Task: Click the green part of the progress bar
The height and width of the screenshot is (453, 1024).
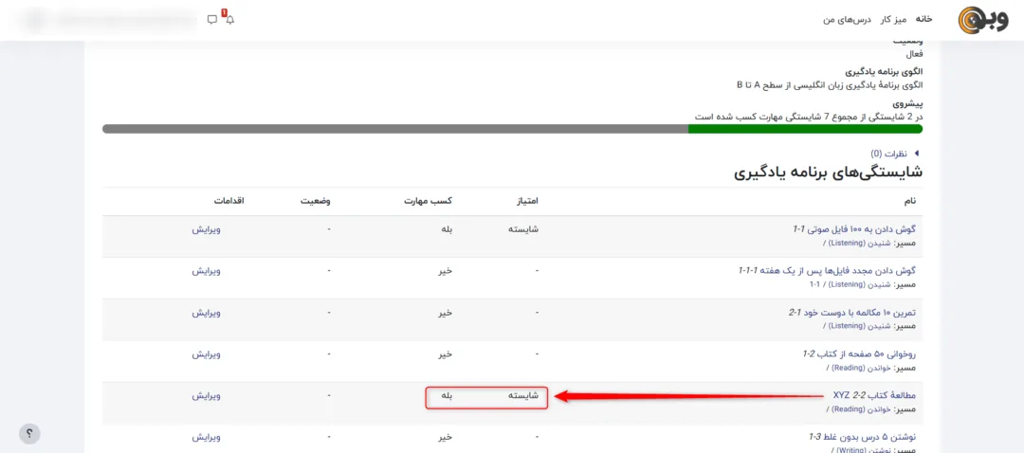Action: pyautogui.click(x=804, y=129)
